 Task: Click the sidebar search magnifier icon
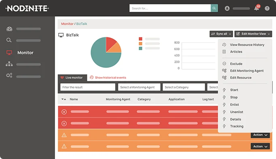click(x=9, y=40)
